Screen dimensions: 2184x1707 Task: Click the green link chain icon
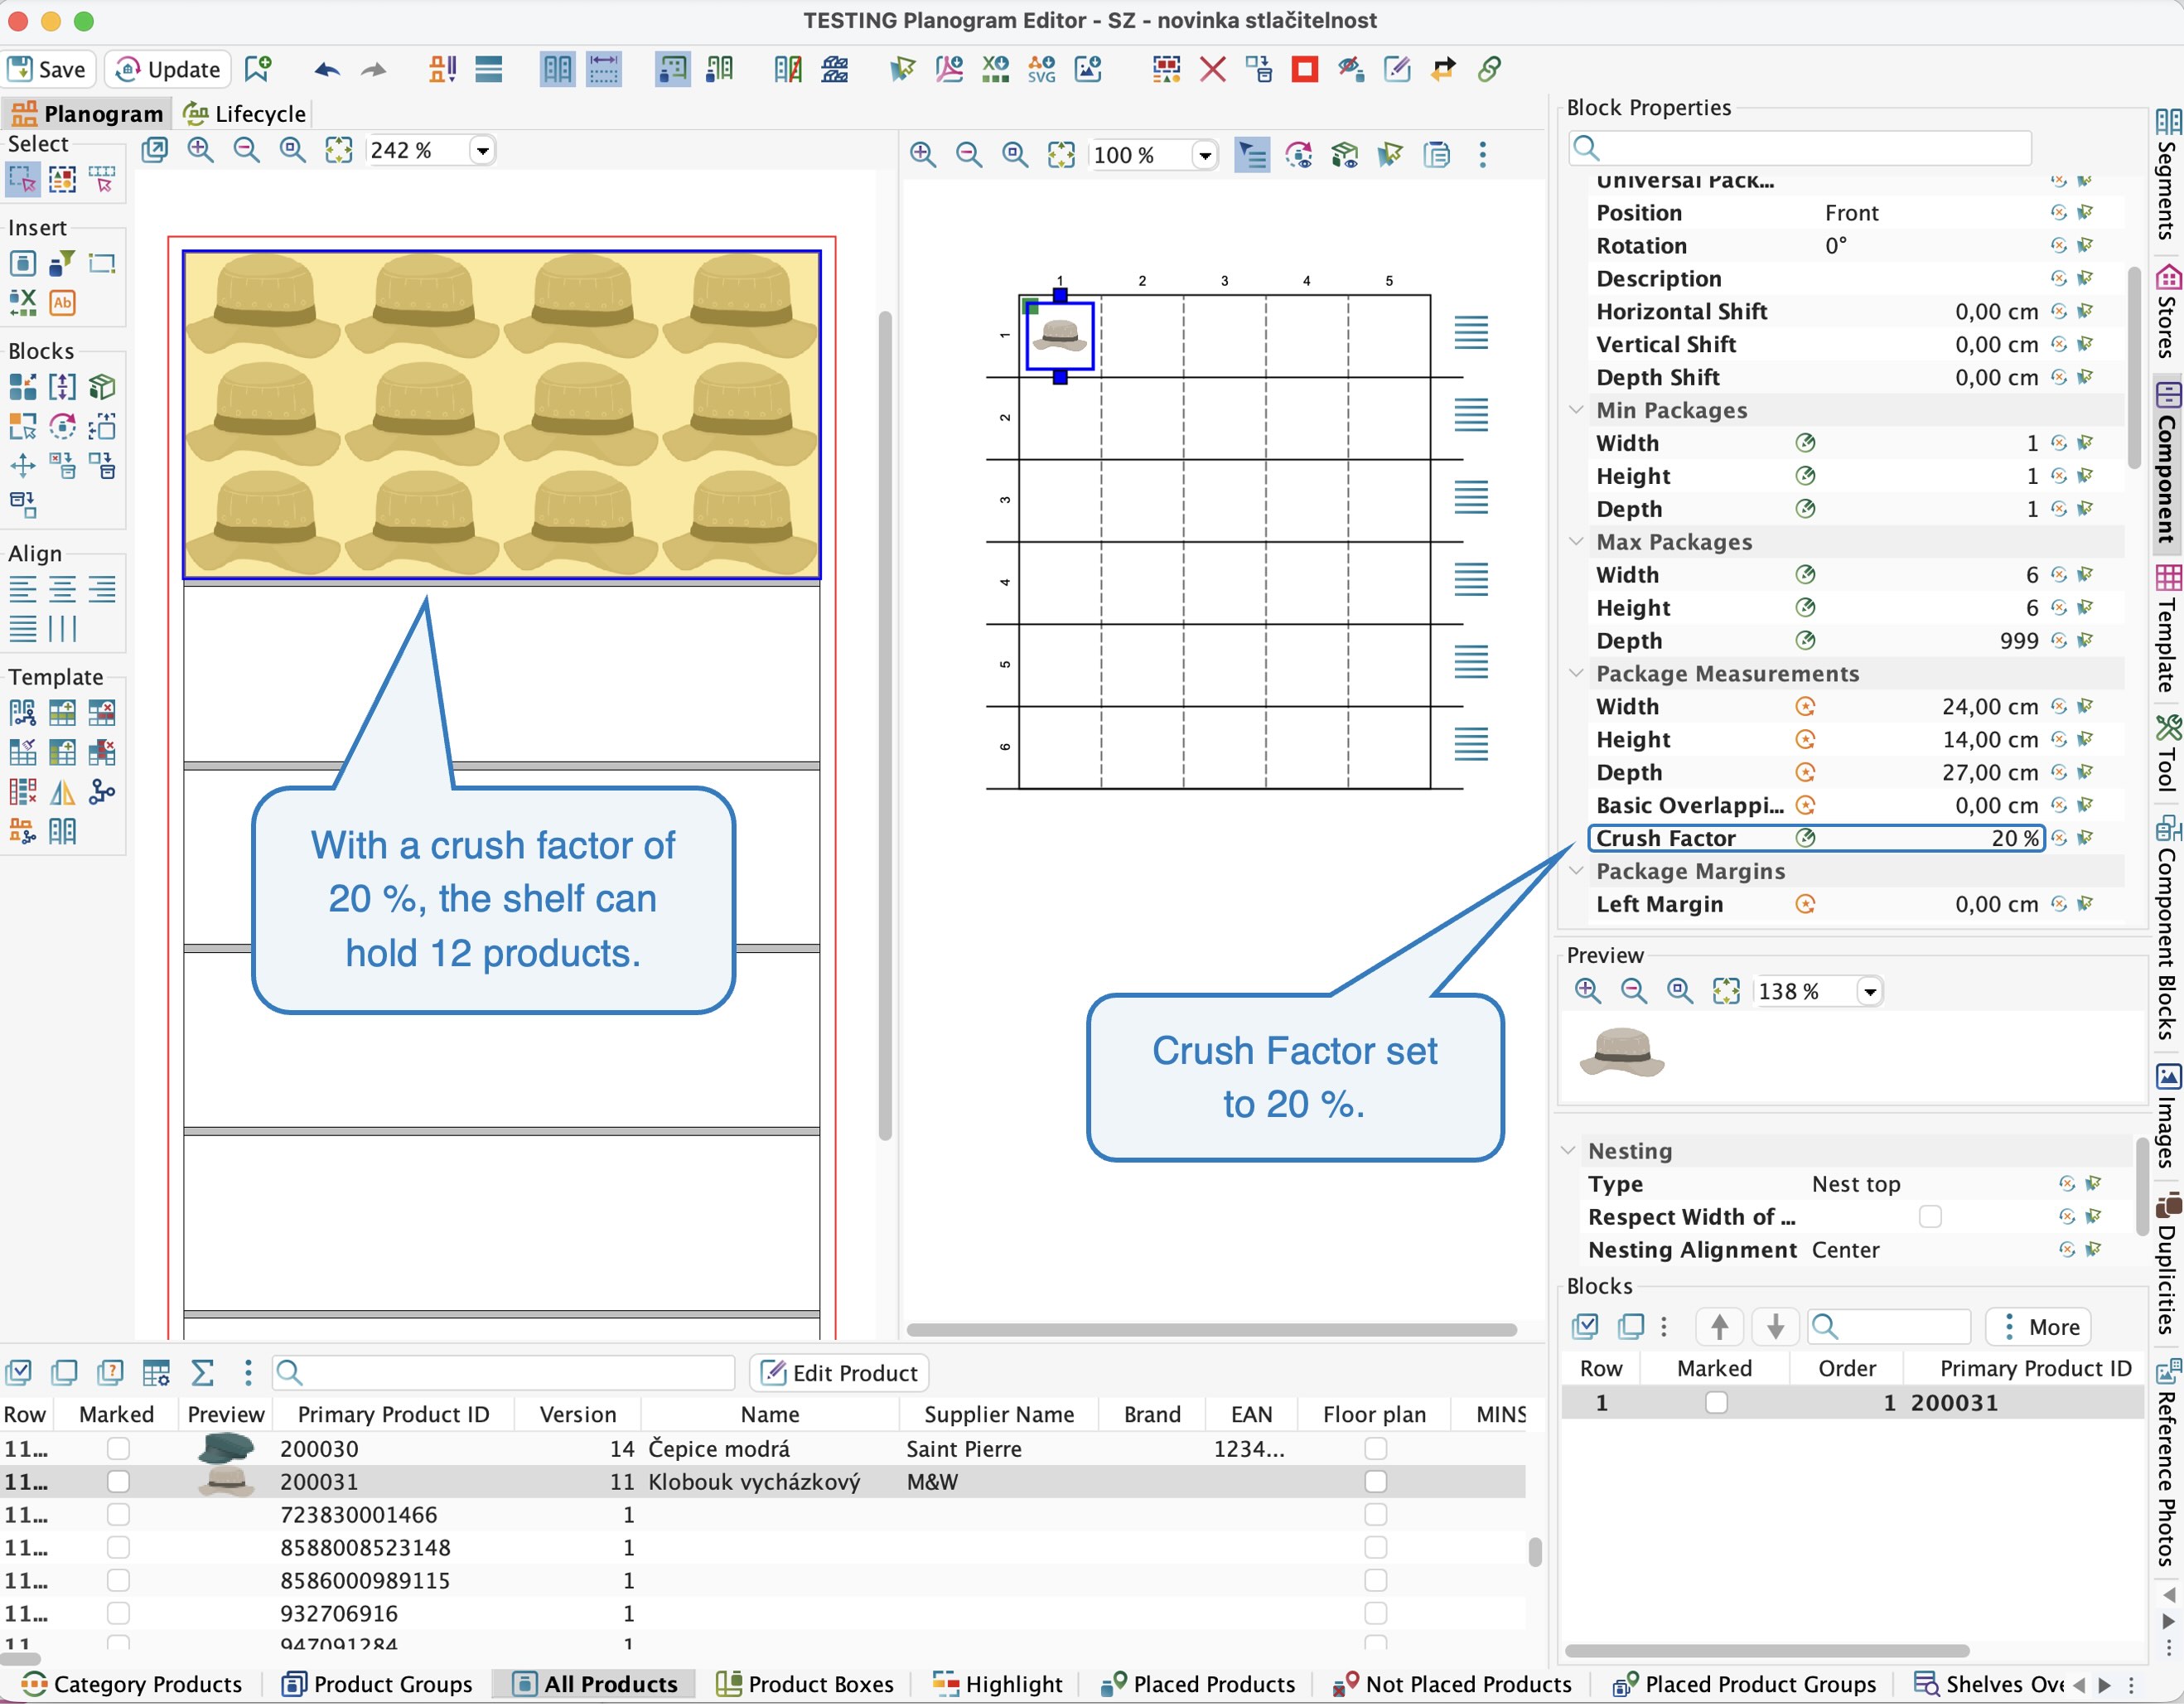coord(1489,69)
